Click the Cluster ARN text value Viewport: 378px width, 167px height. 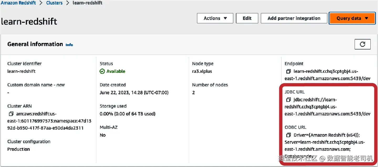click(49, 121)
